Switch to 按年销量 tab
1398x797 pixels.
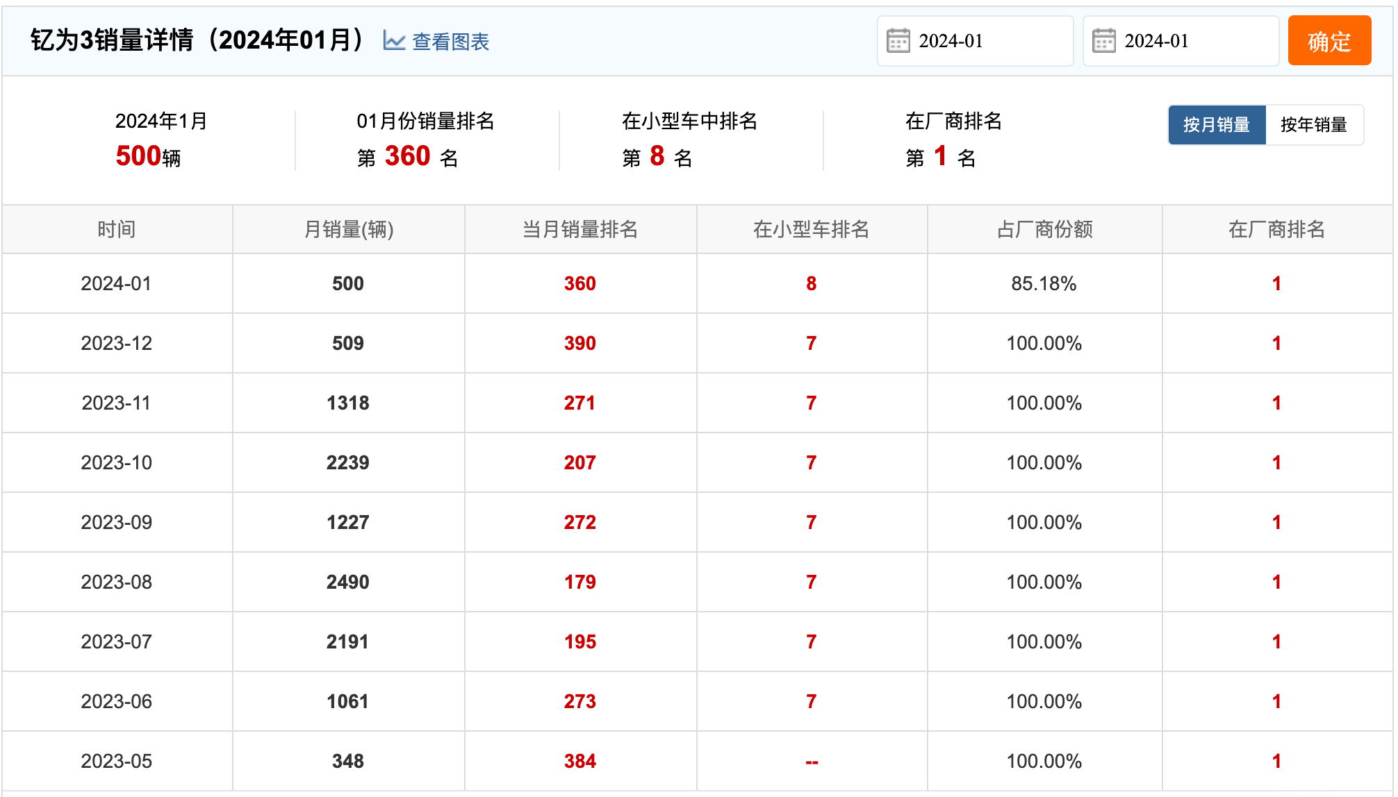(x=1314, y=125)
